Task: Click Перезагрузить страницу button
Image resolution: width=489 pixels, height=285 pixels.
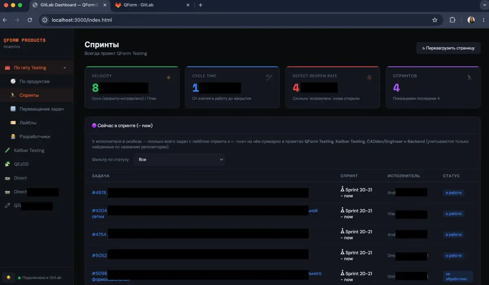Action: 448,48
